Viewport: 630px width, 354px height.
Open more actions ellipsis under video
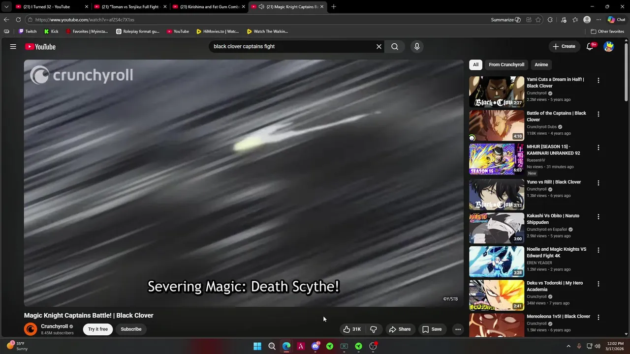(x=458, y=329)
